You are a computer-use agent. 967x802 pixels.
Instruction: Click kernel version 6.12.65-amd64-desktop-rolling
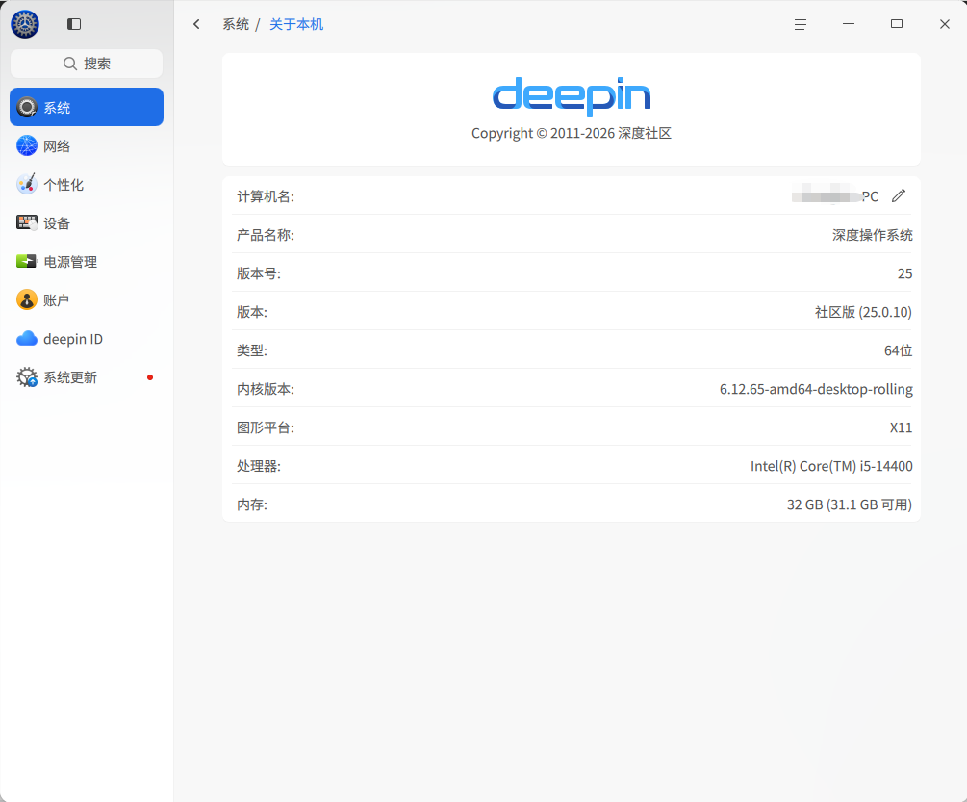click(x=816, y=389)
